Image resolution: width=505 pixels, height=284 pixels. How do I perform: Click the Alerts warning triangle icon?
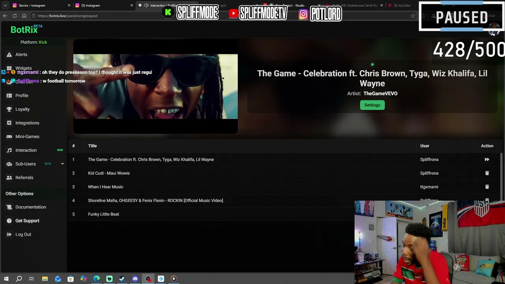pyautogui.click(x=9, y=54)
